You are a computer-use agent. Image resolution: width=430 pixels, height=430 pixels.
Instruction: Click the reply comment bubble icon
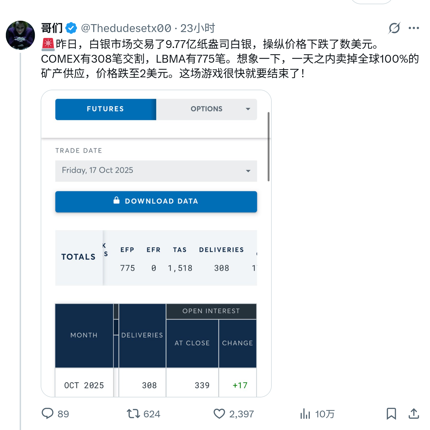[x=47, y=414]
